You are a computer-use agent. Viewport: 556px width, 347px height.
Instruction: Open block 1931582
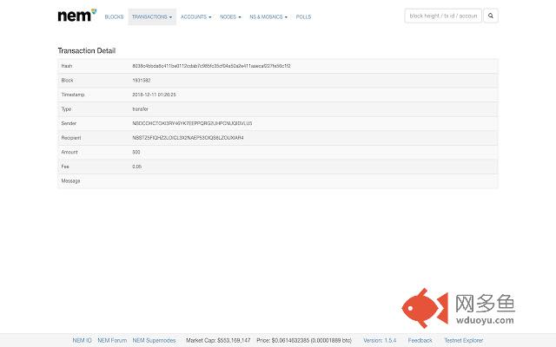pyautogui.click(x=142, y=81)
